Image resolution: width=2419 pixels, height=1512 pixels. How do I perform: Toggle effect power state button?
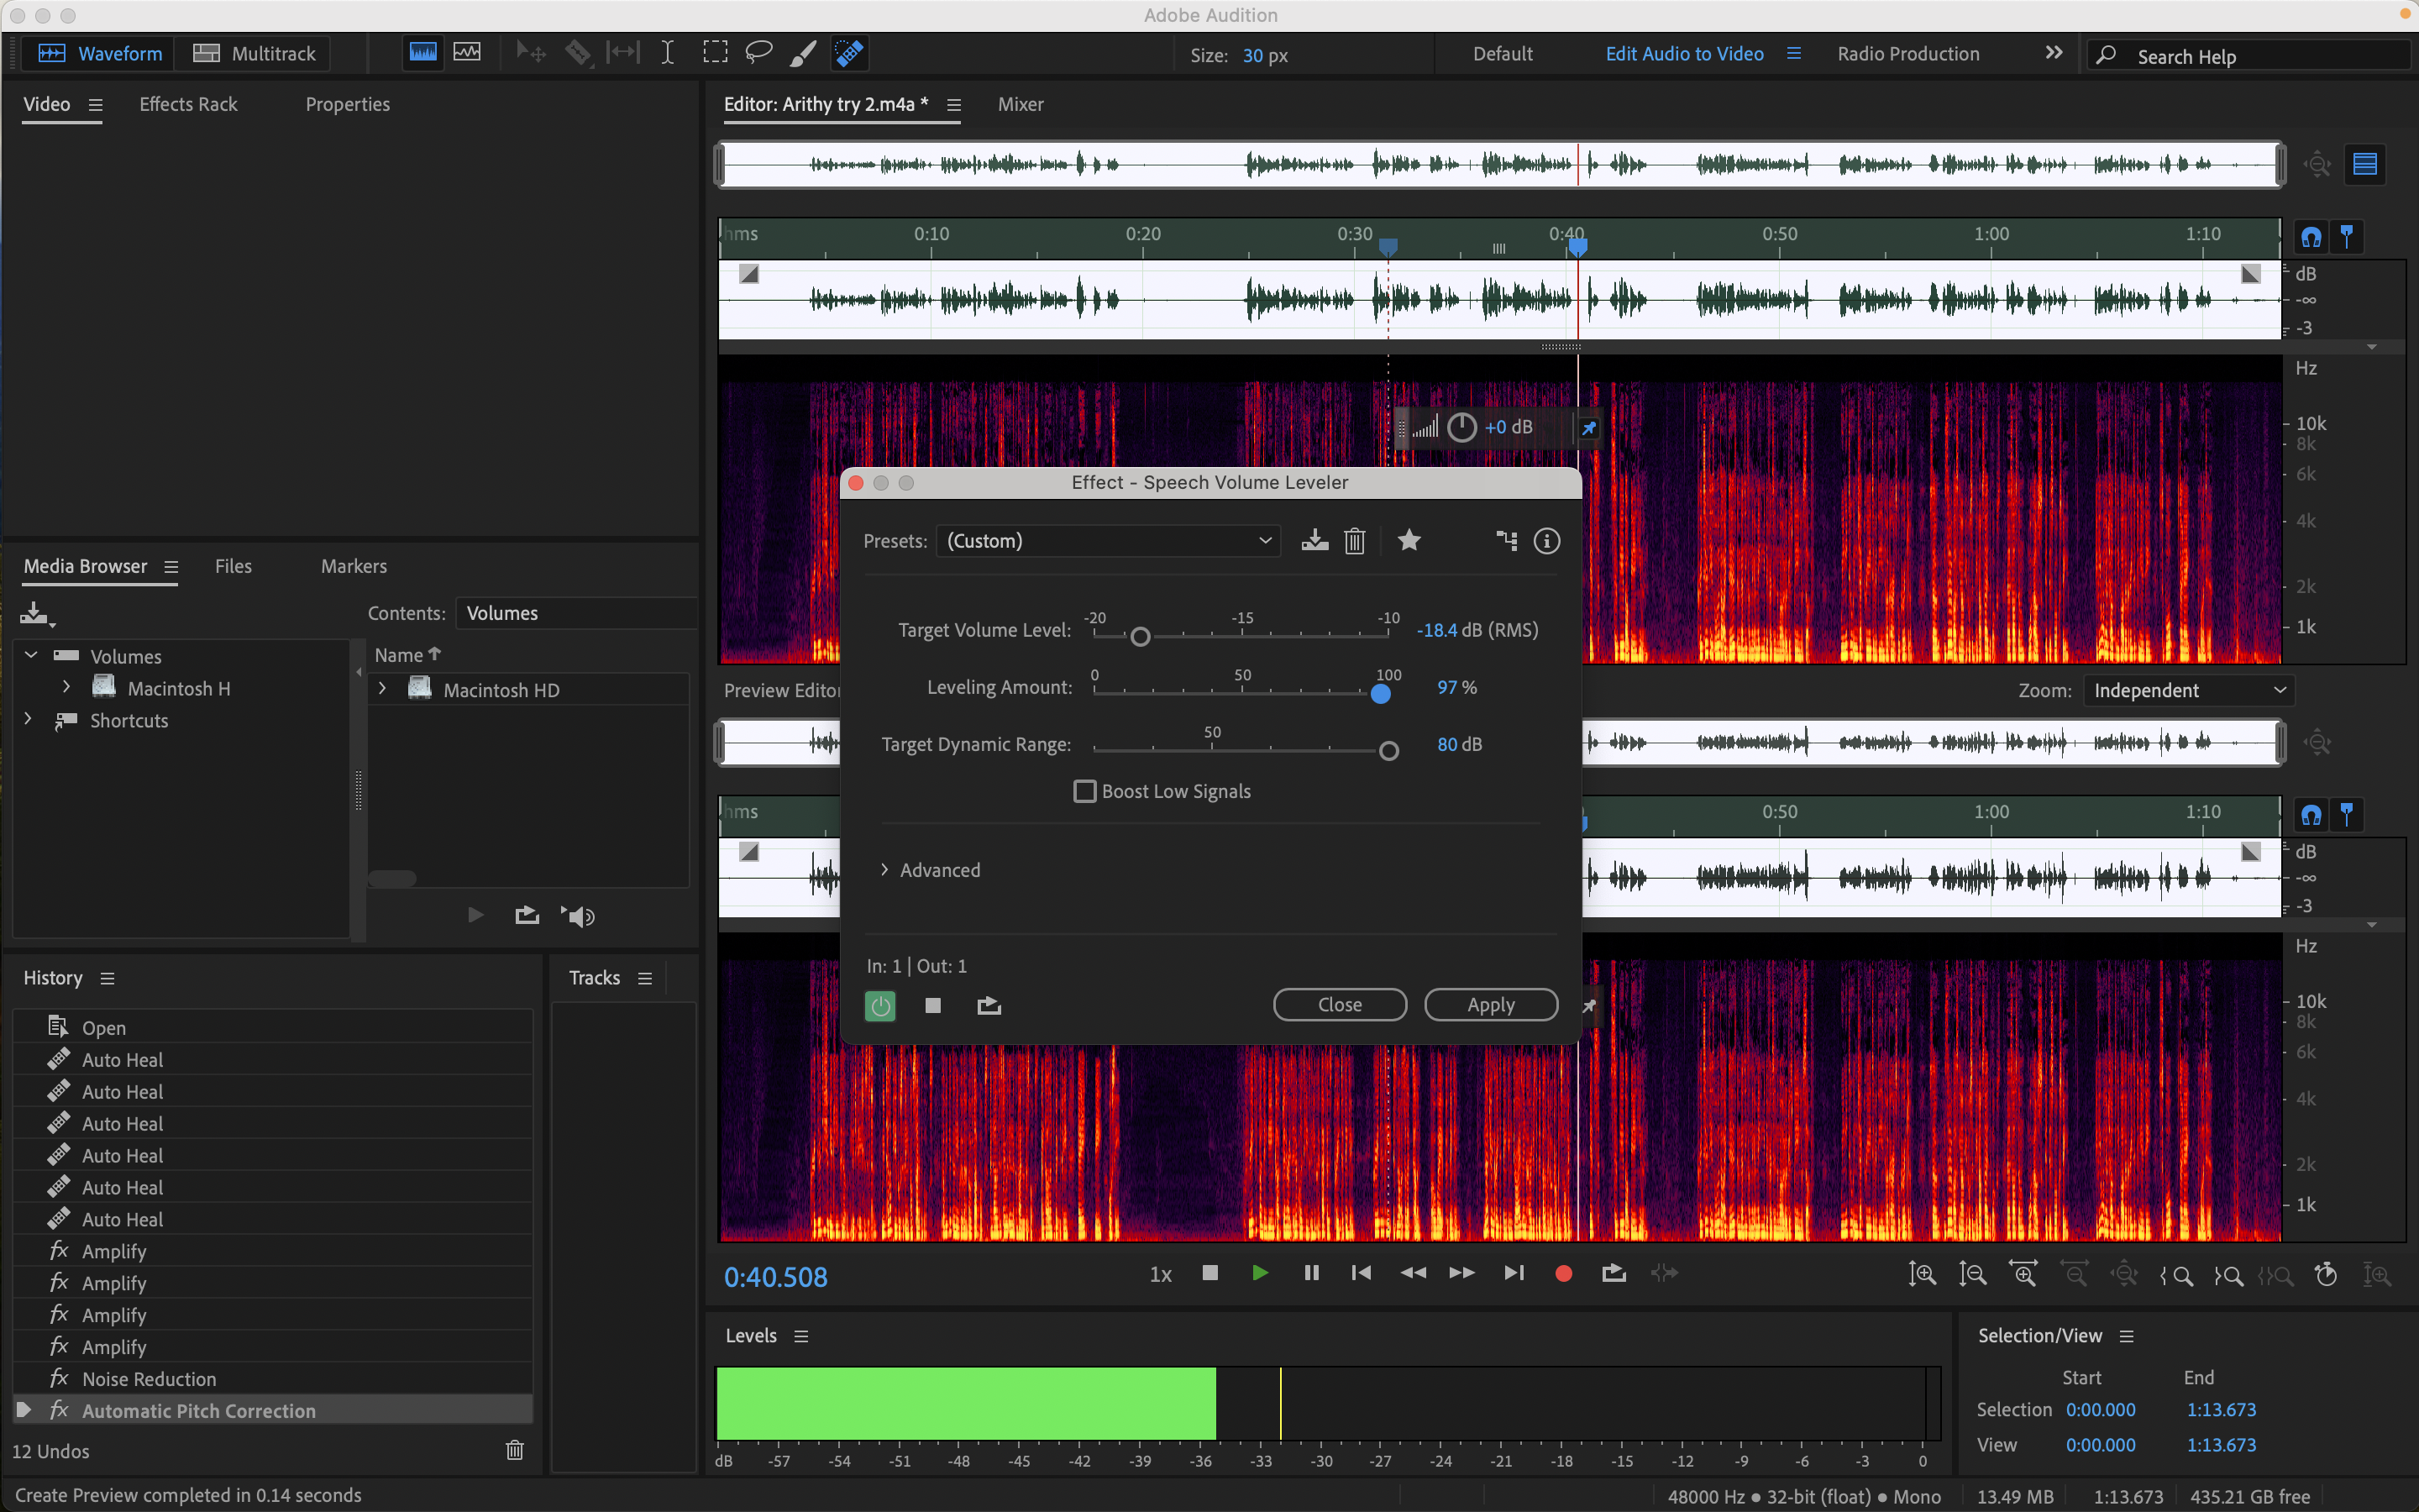[x=879, y=1005]
